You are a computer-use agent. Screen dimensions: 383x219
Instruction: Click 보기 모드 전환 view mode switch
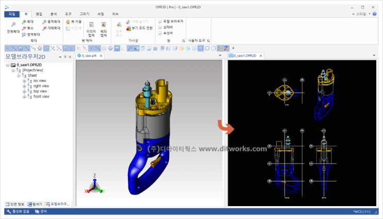click(140, 28)
